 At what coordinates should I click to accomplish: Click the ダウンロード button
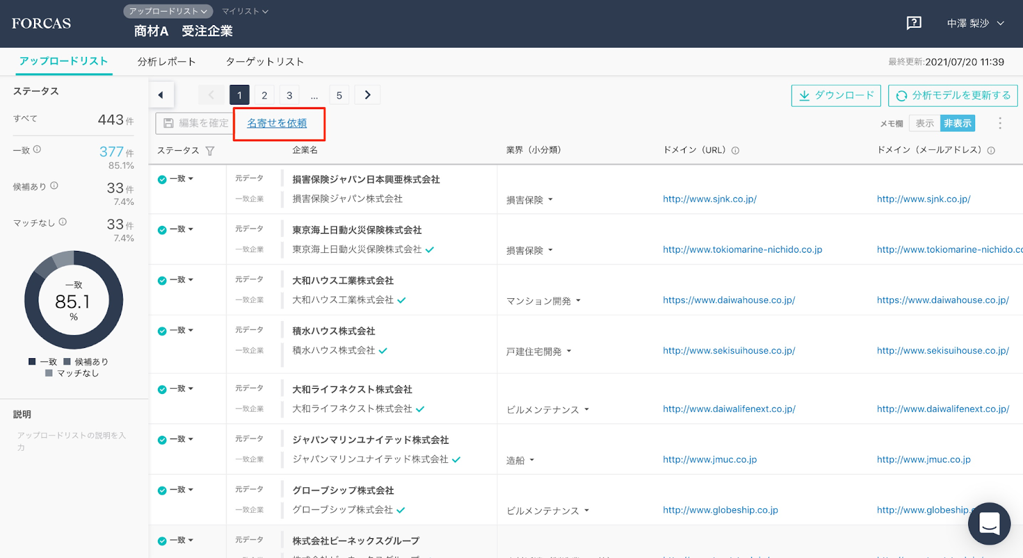click(836, 96)
